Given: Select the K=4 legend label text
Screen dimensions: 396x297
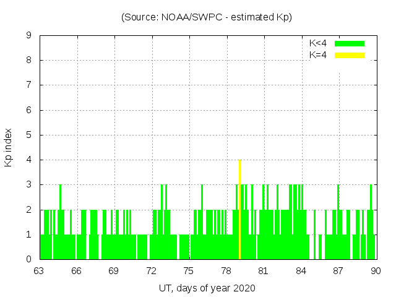Looking at the screenshot, I should click(318, 55).
